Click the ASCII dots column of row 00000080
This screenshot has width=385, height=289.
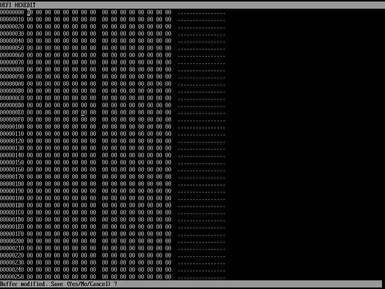(202, 70)
